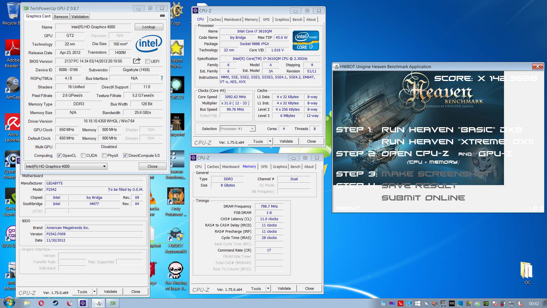This screenshot has height=308, width=547.
Task: Click the Core Speed value 3092.62 MHz
Action: click(235, 97)
